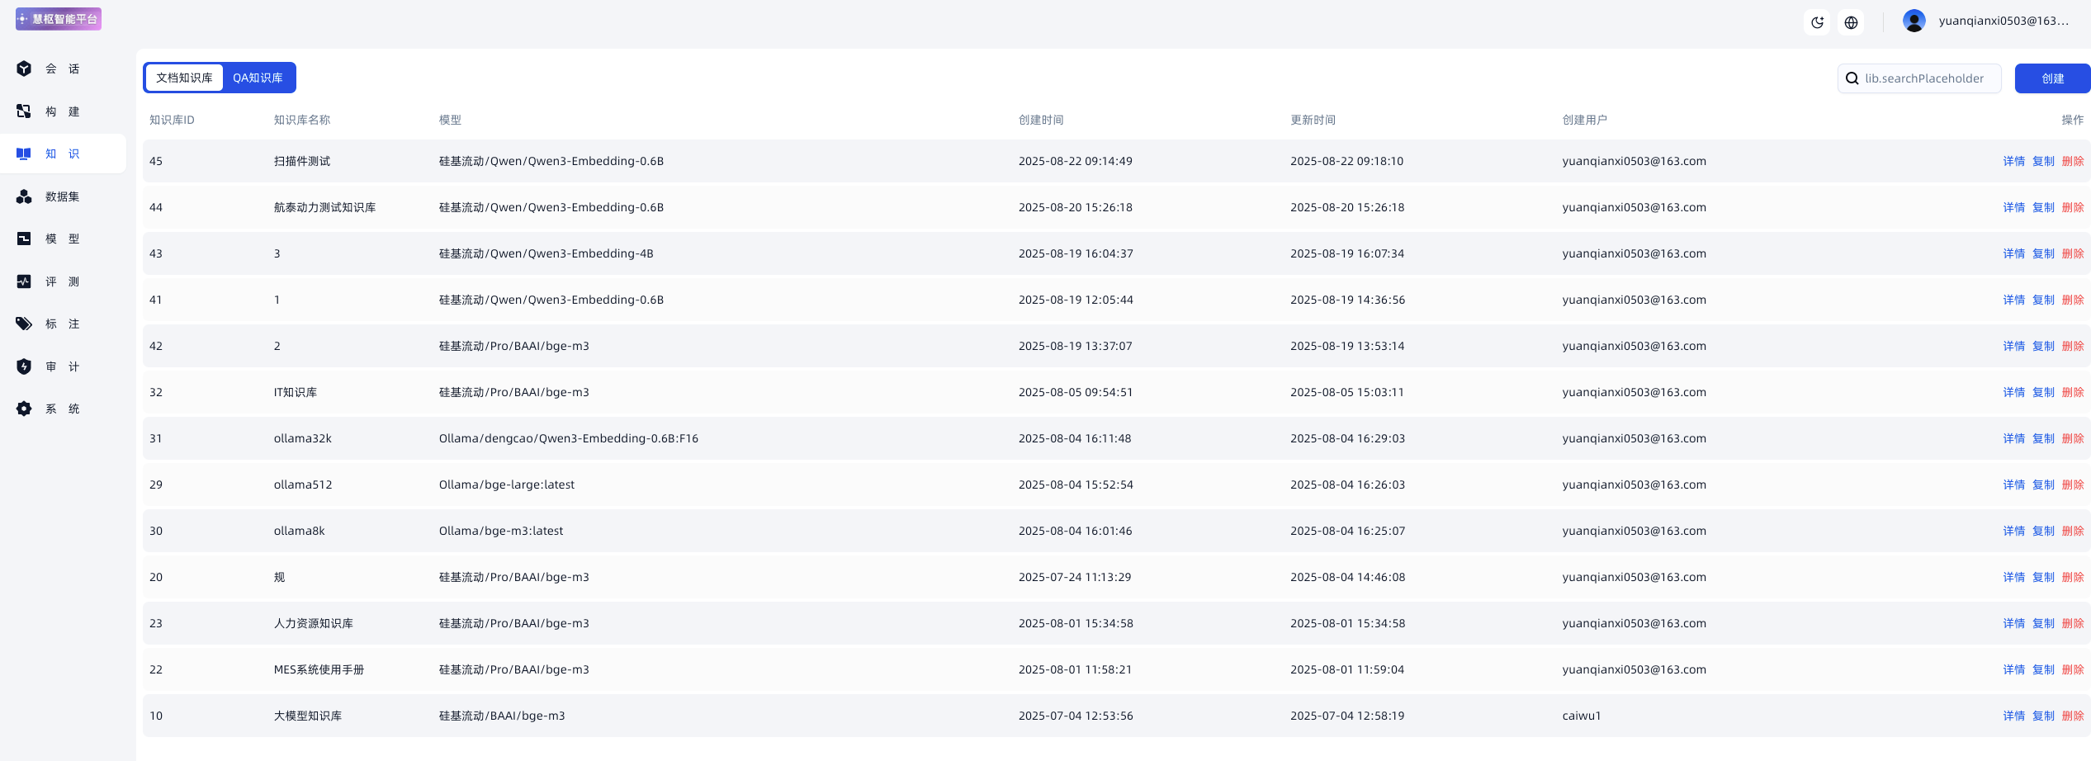Focus the knowledge base search field
The width and height of the screenshot is (2091, 761).
1923,78
